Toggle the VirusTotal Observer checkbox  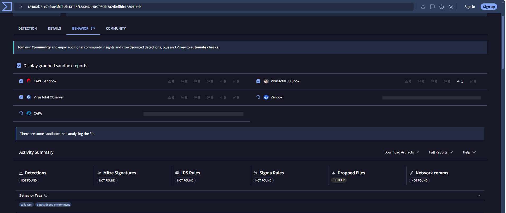tap(21, 97)
